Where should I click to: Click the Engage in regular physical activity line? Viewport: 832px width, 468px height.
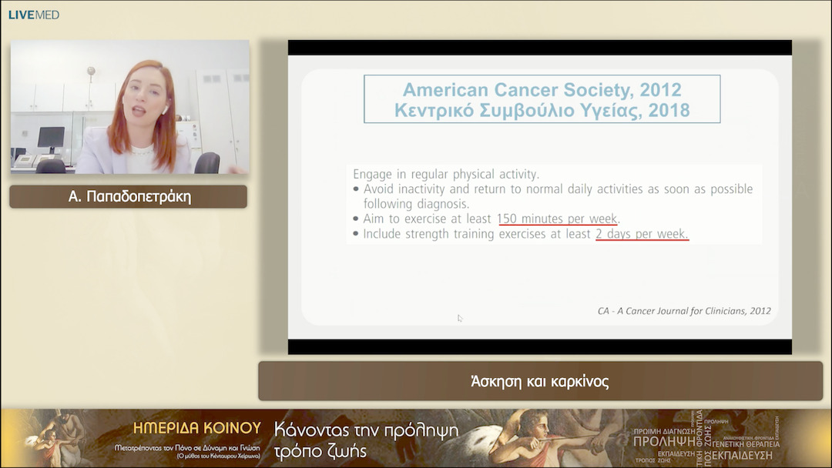(x=445, y=174)
